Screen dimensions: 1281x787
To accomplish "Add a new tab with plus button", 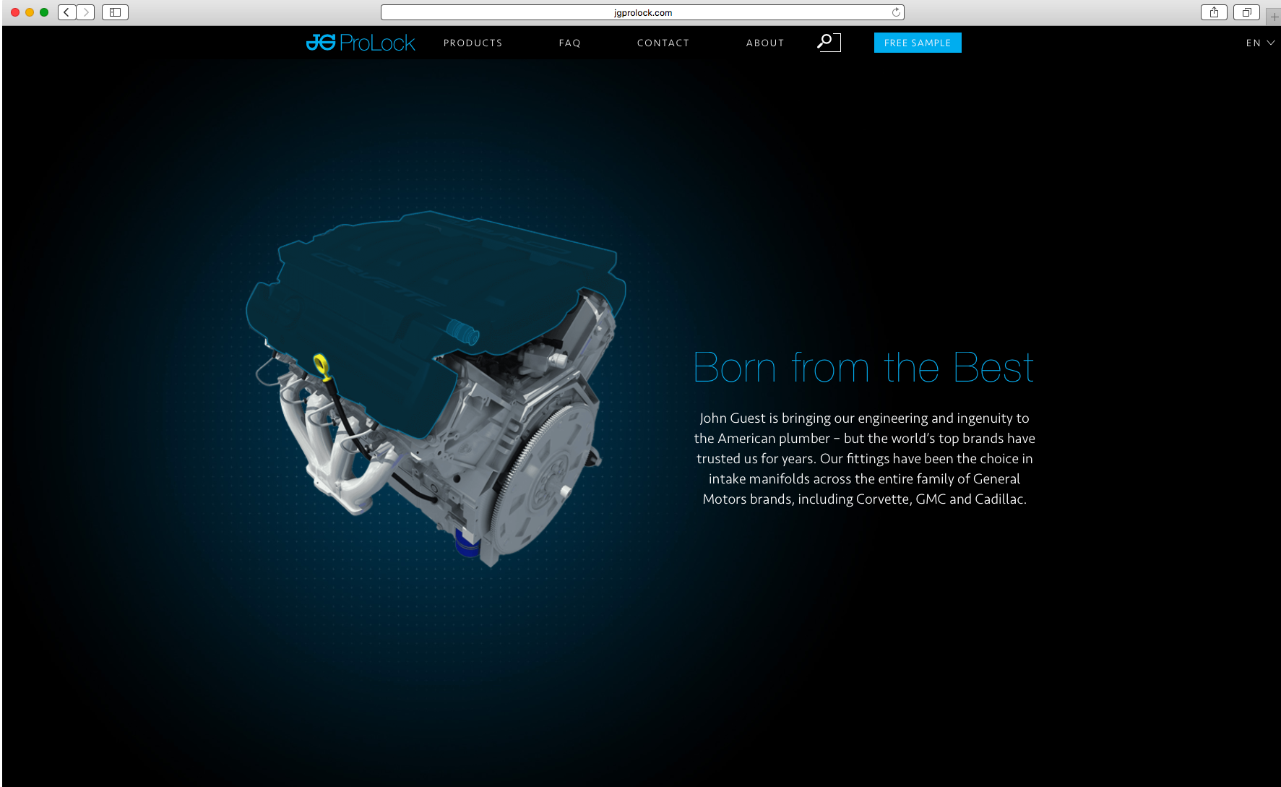I will click(1274, 16).
